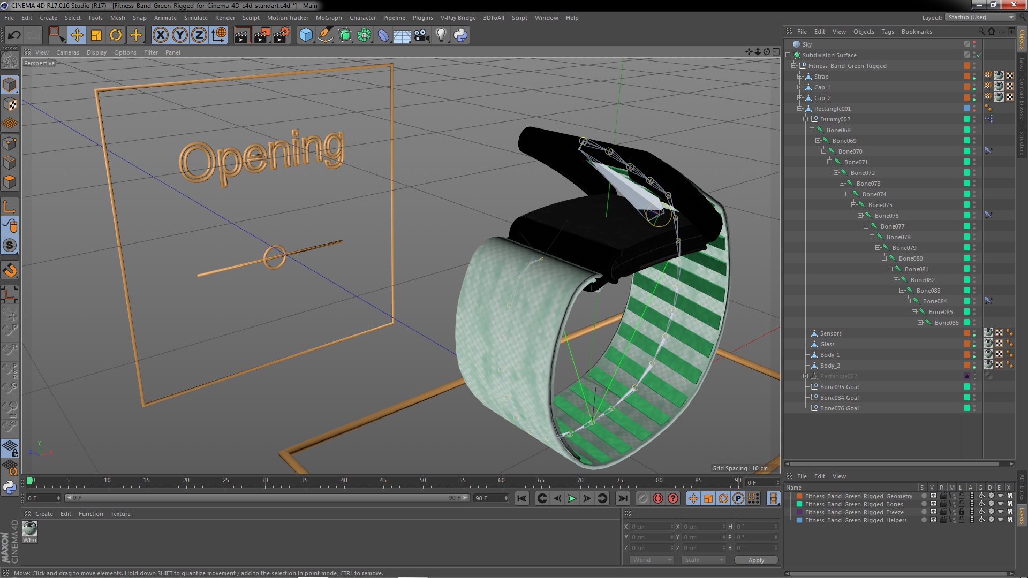The image size is (1028, 578).
Task: Toggle visibility of Bones layer
Action: 933,504
